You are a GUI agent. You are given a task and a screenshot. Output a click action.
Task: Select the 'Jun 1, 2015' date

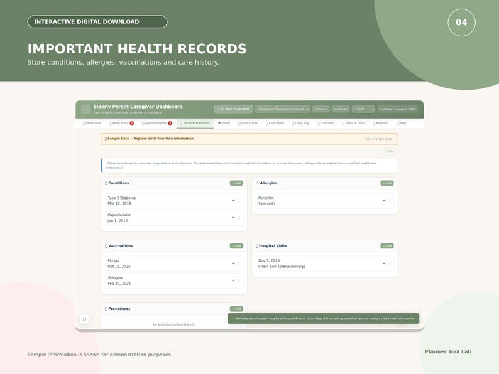click(x=118, y=220)
